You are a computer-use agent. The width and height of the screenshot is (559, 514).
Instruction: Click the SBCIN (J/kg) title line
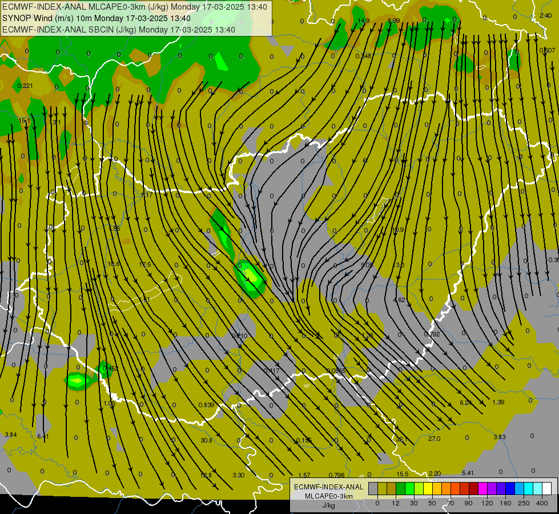tap(119, 30)
